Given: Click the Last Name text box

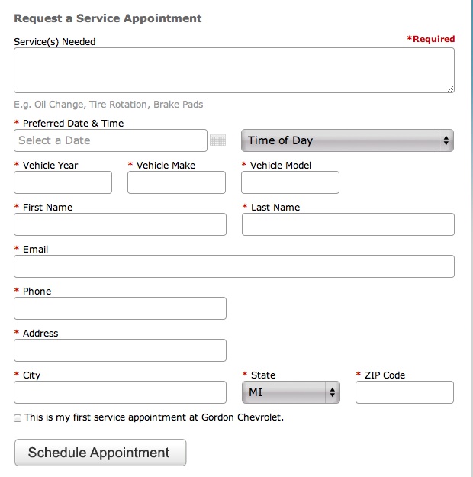Looking at the screenshot, I should tap(349, 224).
